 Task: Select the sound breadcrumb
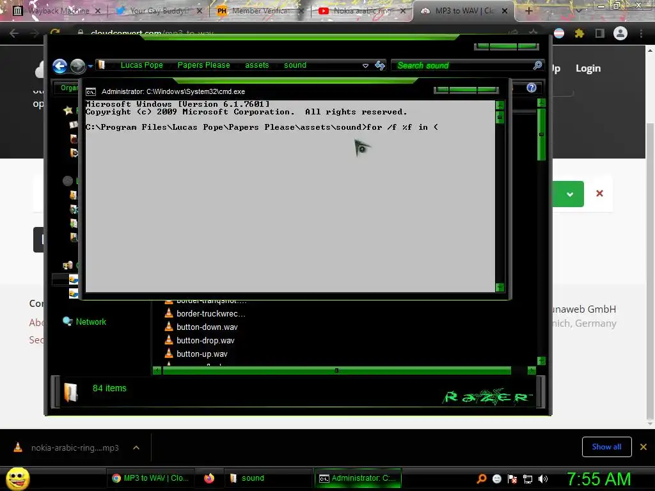[295, 65]
